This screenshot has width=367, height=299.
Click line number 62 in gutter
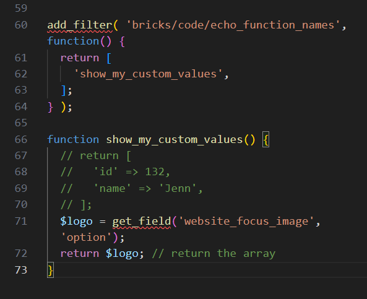coord(21,74)
